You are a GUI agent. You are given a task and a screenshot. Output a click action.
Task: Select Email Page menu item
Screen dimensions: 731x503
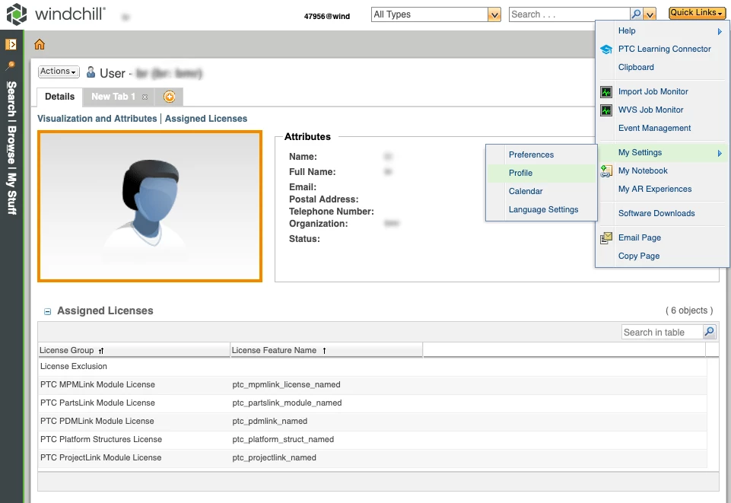(x=639, y=237)
